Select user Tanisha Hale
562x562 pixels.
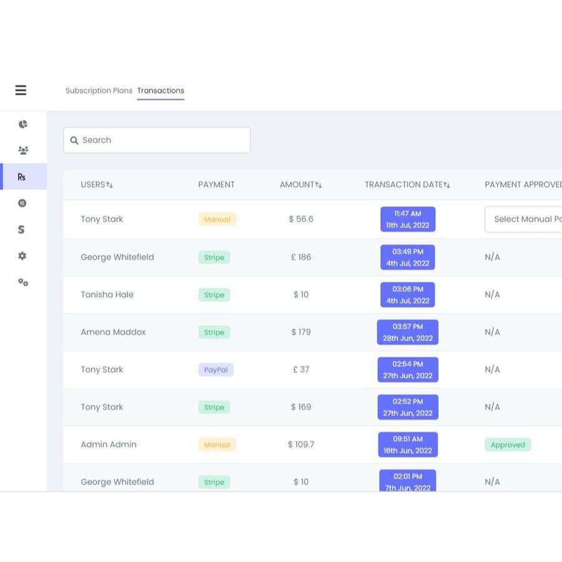107,295
